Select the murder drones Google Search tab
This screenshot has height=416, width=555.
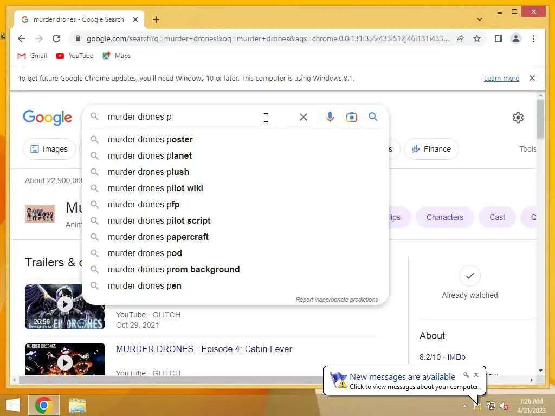coord(79,19)
